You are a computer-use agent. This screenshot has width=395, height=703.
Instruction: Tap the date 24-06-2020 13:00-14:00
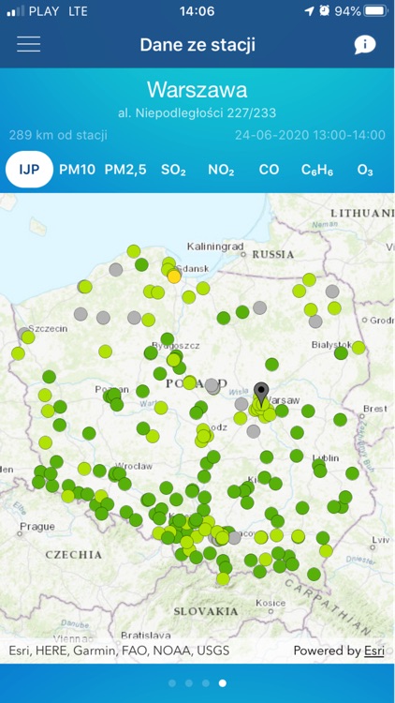pos(311,135)
